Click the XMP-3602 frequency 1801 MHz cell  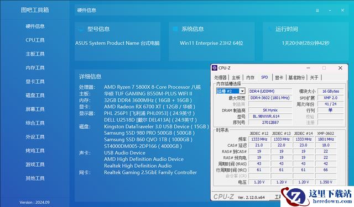pyautogui.click(x=326, y=140)
